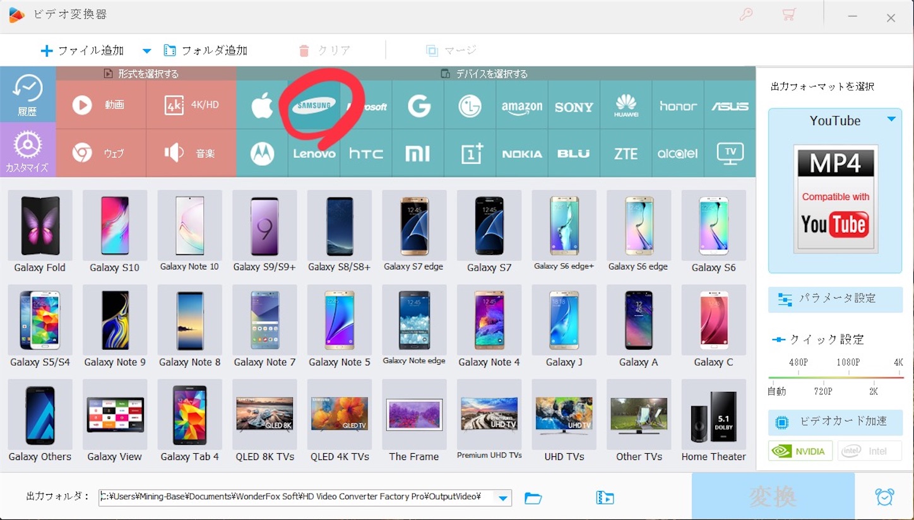Toggle NVIDIA acceleration option

pos(800,451)
